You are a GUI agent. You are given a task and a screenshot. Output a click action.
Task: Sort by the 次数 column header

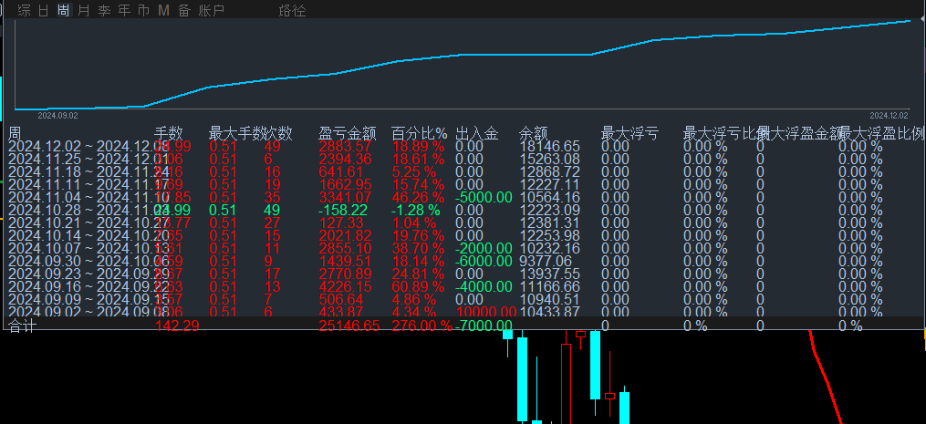tap(279, 133)
